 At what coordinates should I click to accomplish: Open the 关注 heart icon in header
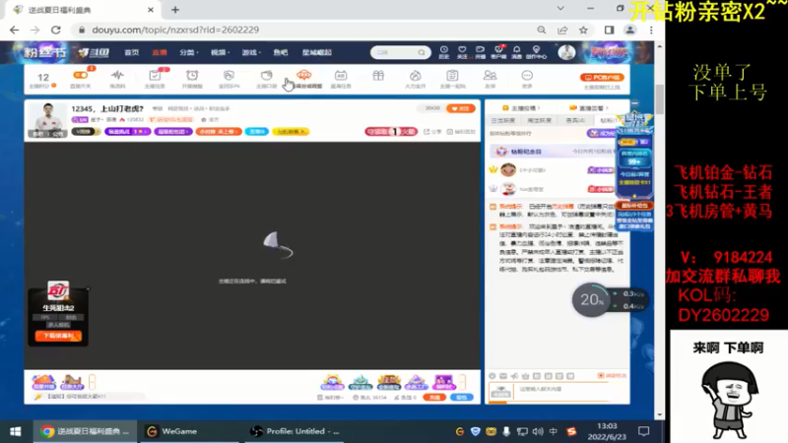[462, 52]
